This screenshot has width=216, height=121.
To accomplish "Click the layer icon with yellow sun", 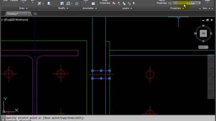I will (x=124, y=3).
